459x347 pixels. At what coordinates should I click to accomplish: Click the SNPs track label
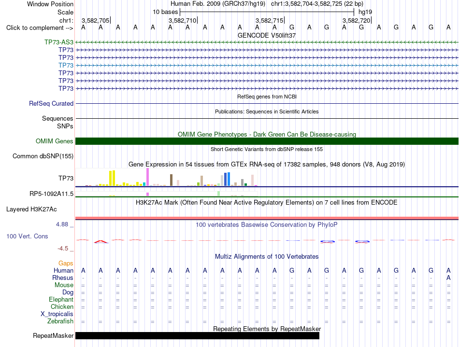(65, 126)
